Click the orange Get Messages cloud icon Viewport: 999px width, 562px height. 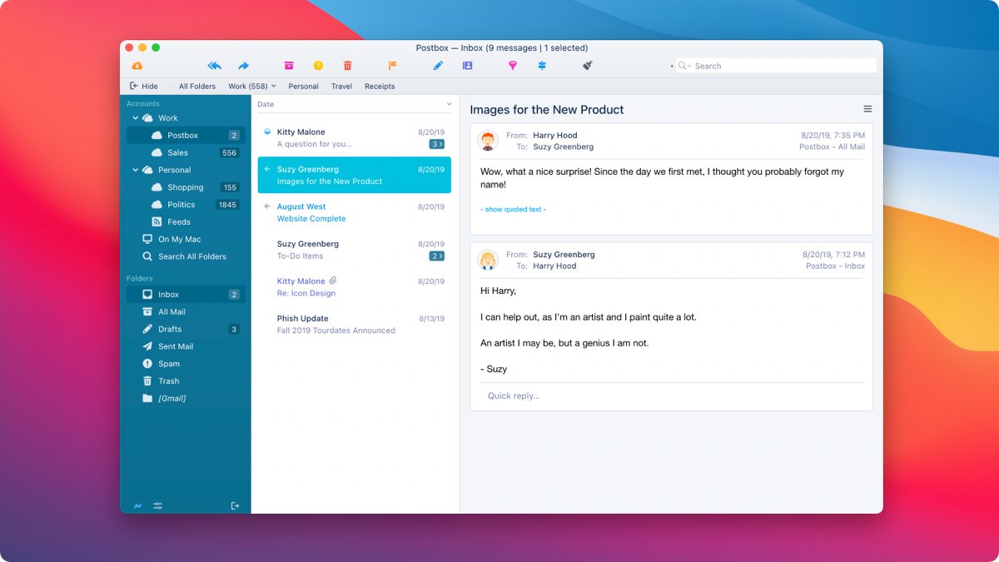pos(137,66)
